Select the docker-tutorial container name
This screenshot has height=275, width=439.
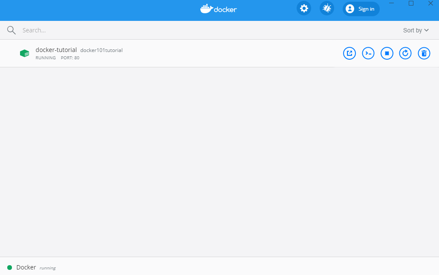(x=56, y=50)
